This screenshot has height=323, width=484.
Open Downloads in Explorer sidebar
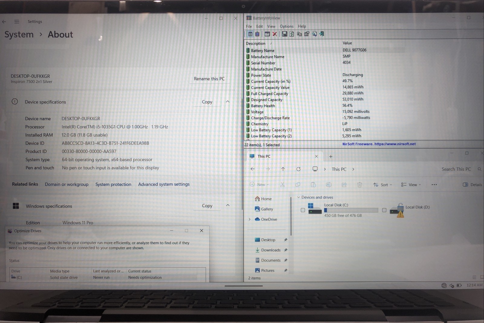[x=268, y=250]
